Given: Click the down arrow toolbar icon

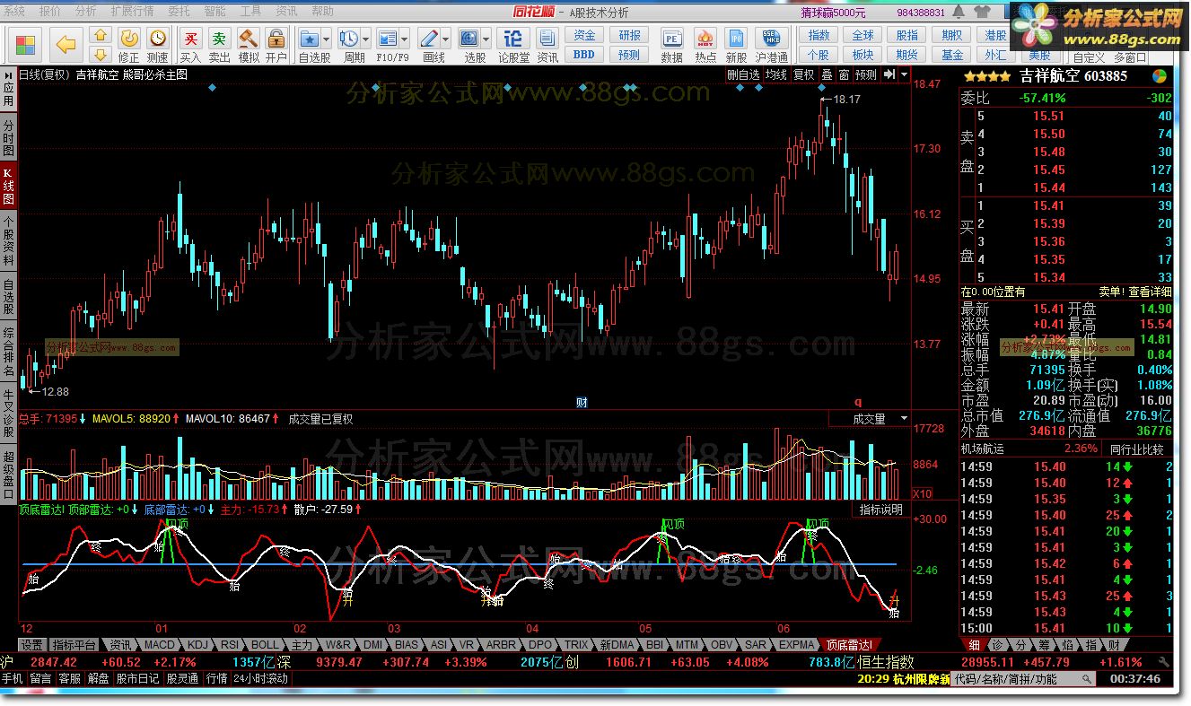Looking at the screenshot, I should click(x=101, y=55).
